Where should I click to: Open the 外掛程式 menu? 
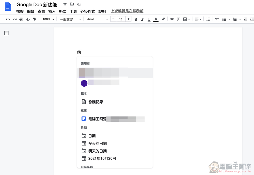(x=88, y=11)
